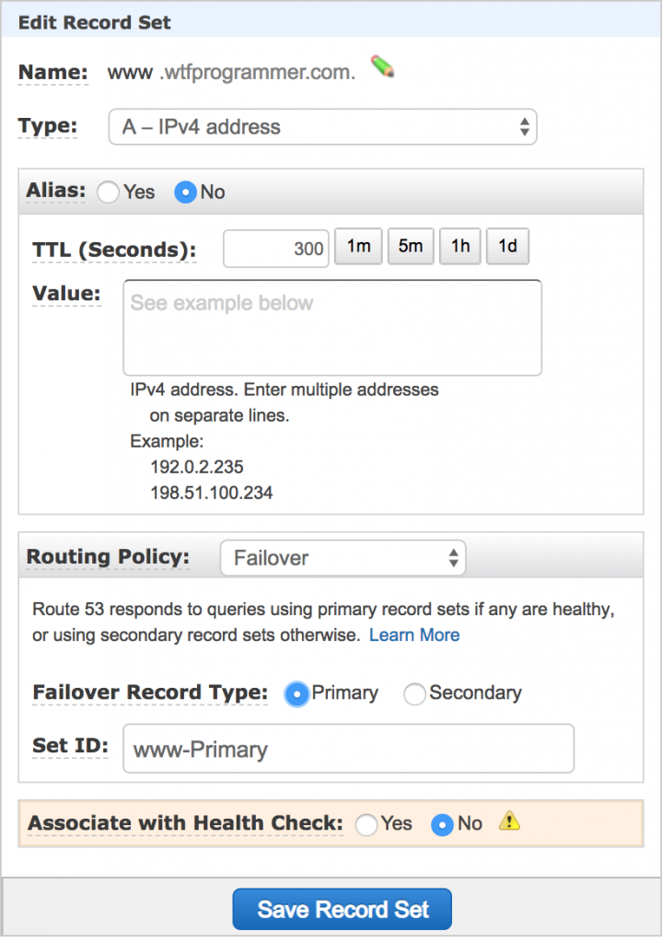Enable Associate with Health Check Yes

coord(366,824)
